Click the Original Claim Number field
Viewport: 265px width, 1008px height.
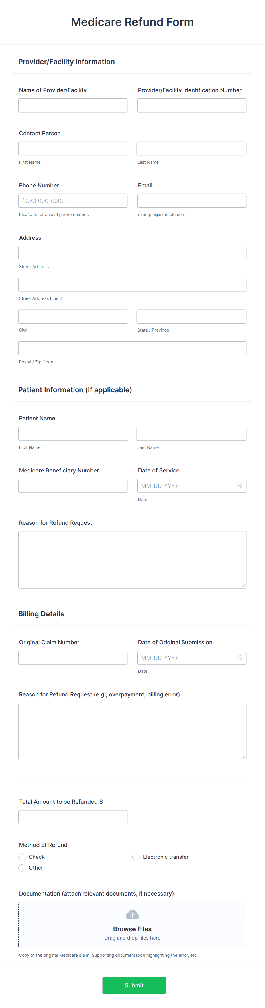point(73,657)
